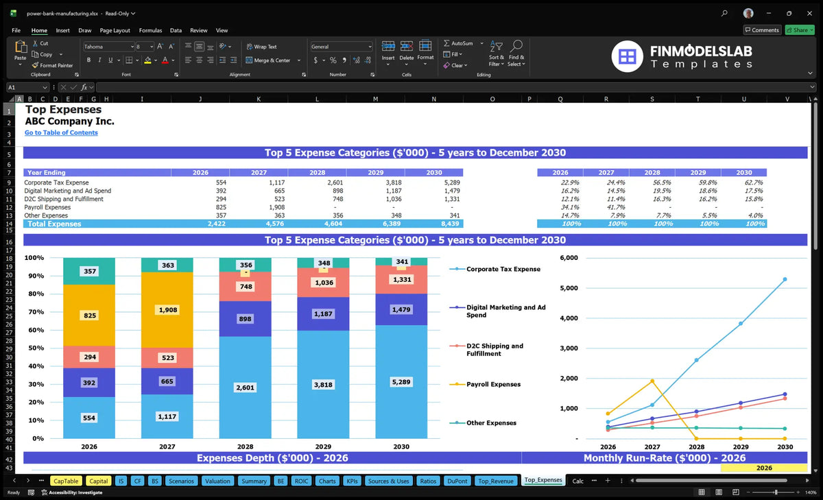Click the Decrease Indent icon
823x500 pixels.
[x=222, y=60]
